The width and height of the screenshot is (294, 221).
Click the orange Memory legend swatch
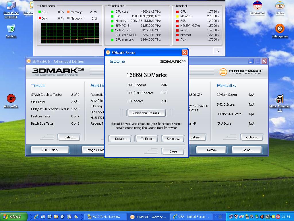pyautogui.click(x=68, y=12)
